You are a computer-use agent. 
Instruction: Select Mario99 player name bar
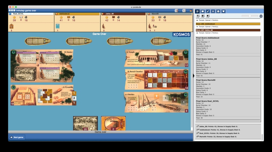(x=169, y=14)
